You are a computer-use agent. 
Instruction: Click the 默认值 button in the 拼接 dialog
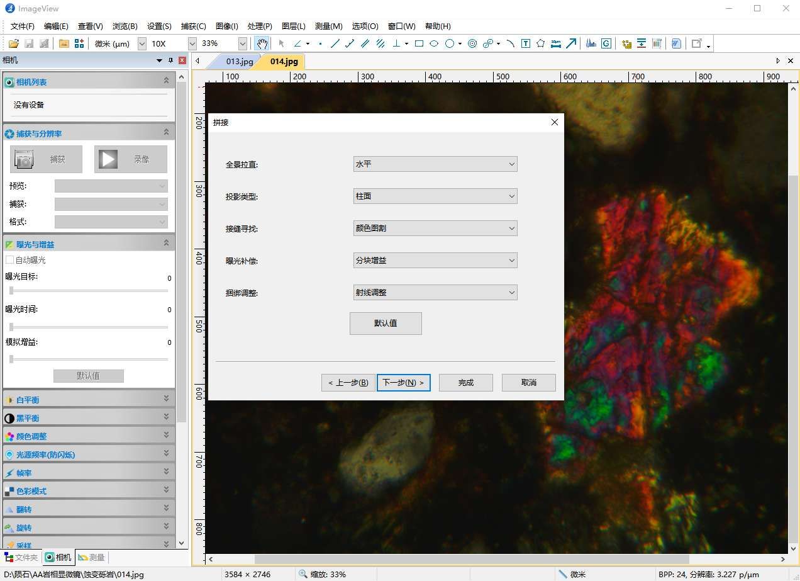pyautogui.click(x=386, y=324)
